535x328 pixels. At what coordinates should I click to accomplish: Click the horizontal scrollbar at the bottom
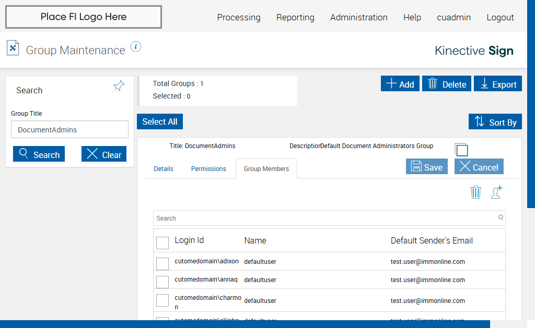click(245, 324)
